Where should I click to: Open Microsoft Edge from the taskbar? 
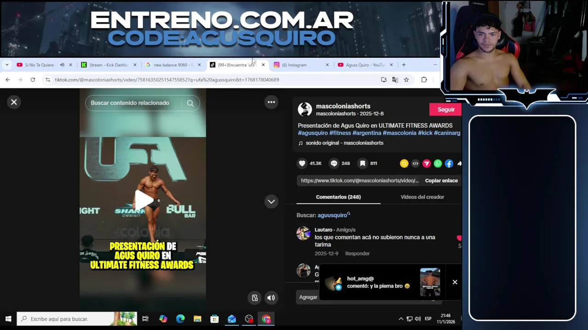click(180, 319)
